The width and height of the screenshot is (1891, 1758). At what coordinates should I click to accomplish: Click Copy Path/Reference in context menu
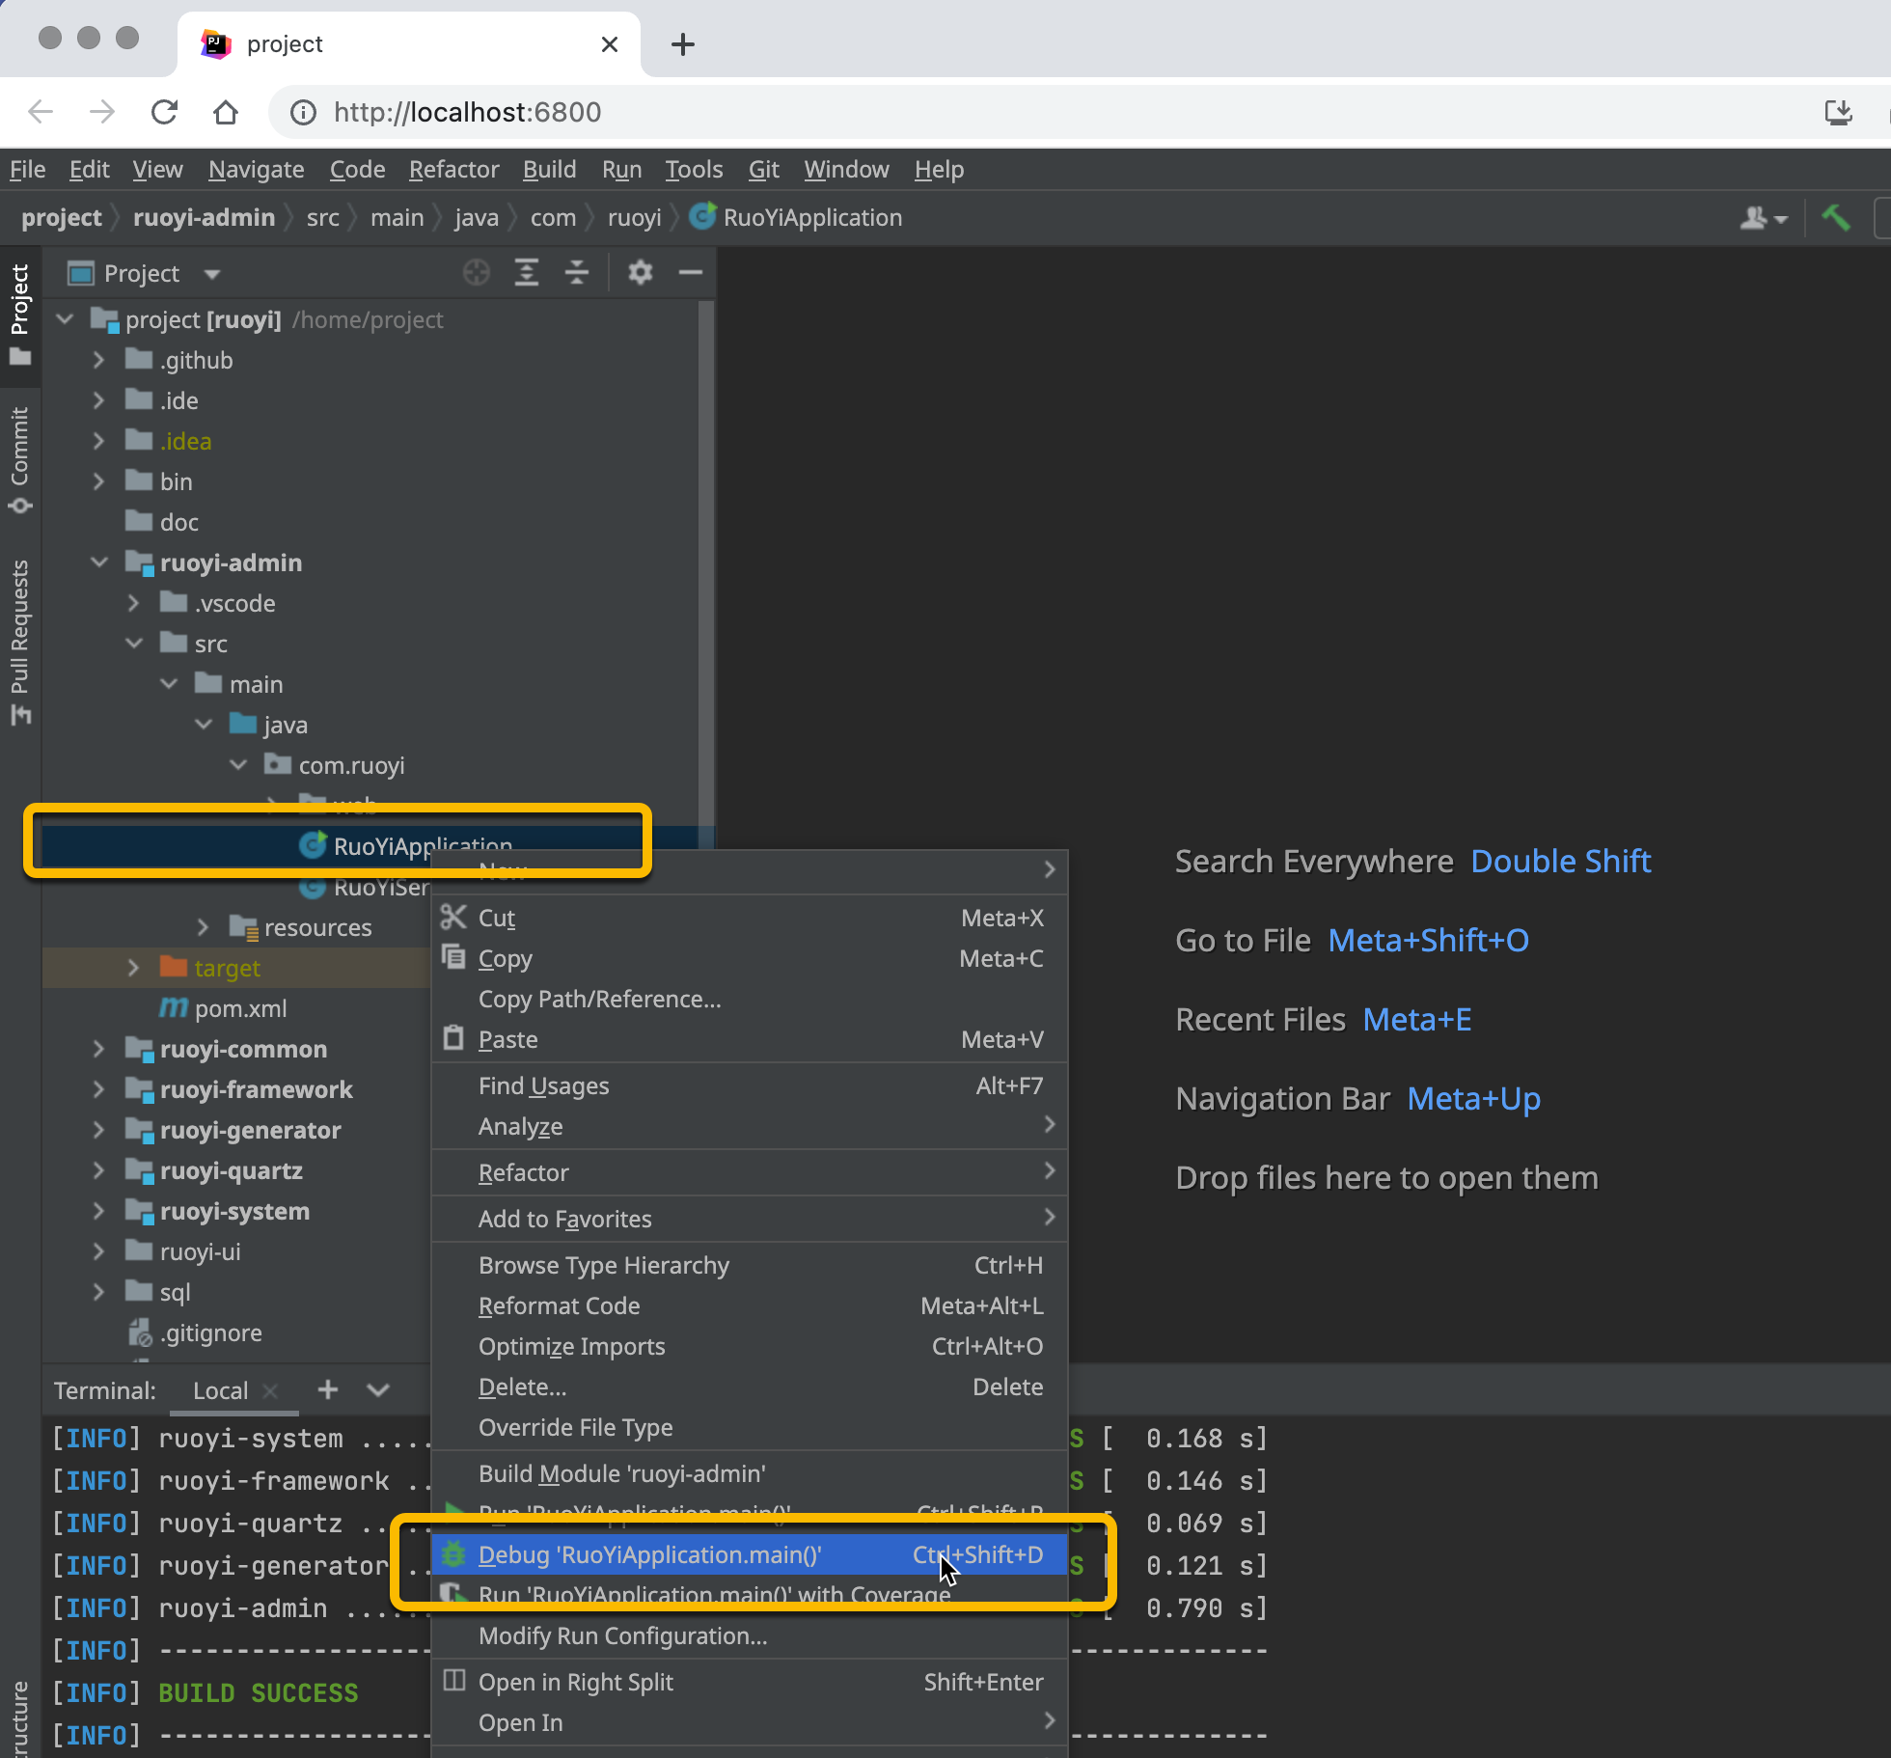(x=599, y=999)
